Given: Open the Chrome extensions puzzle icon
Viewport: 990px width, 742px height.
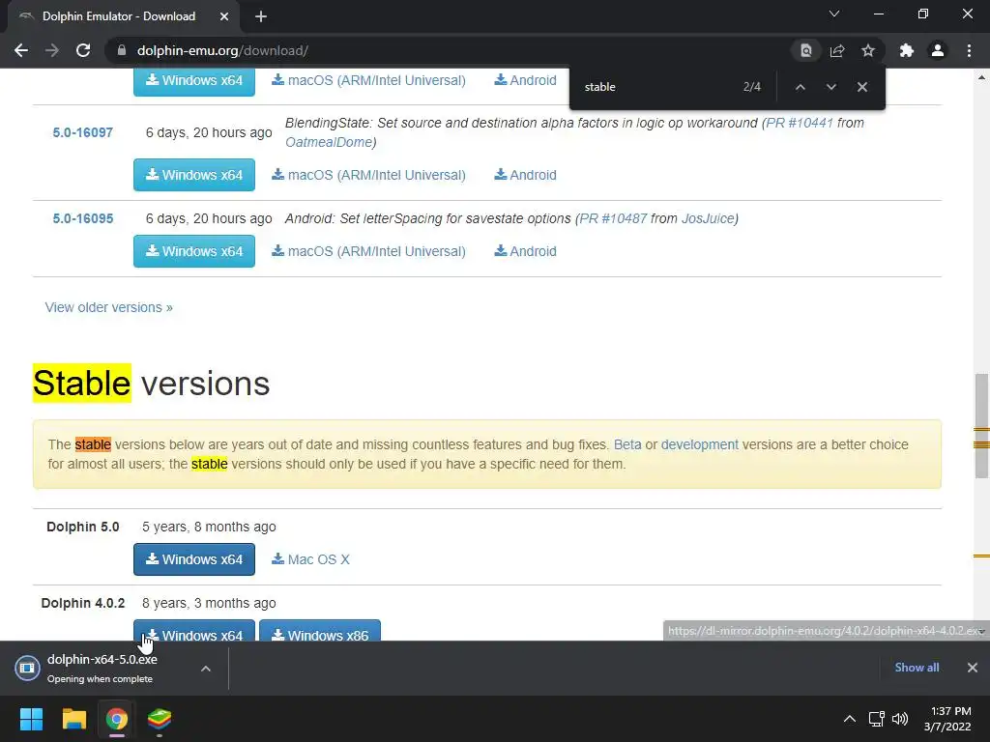Looking at the screenshot, I should (x=907, y=50).
